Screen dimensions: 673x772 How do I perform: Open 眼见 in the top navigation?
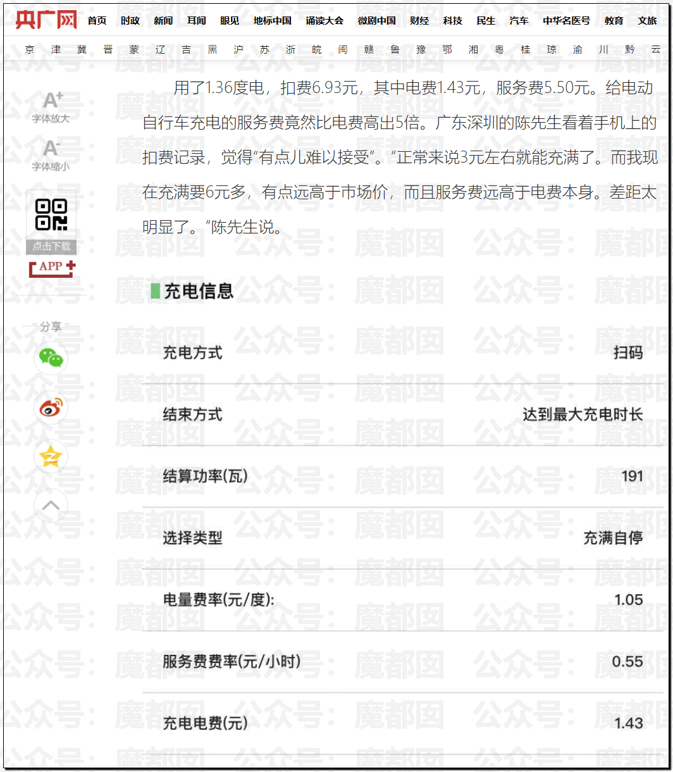pos(230,21)
